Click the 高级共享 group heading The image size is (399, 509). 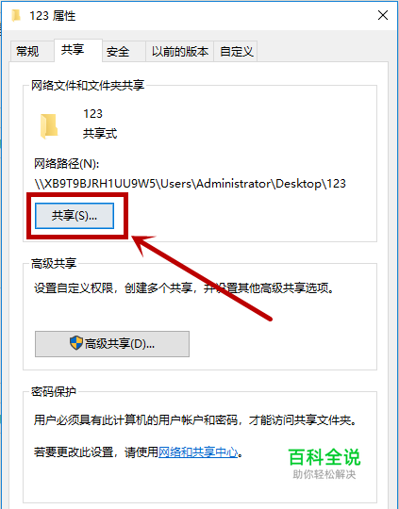pos(54,263)
